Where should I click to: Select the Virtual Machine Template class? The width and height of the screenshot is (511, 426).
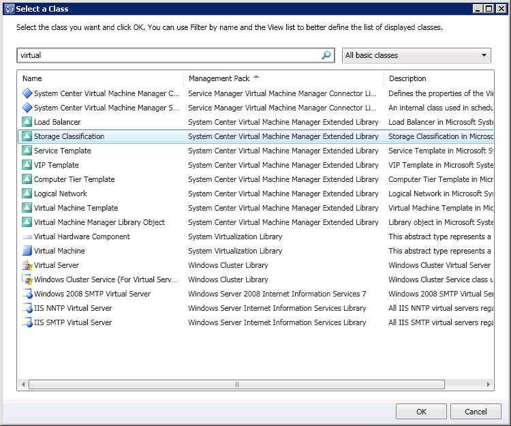pos(76,208)
